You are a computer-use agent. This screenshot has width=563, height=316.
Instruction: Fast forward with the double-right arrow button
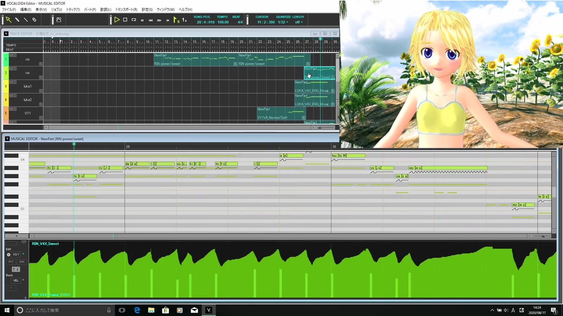pos(159,20)
